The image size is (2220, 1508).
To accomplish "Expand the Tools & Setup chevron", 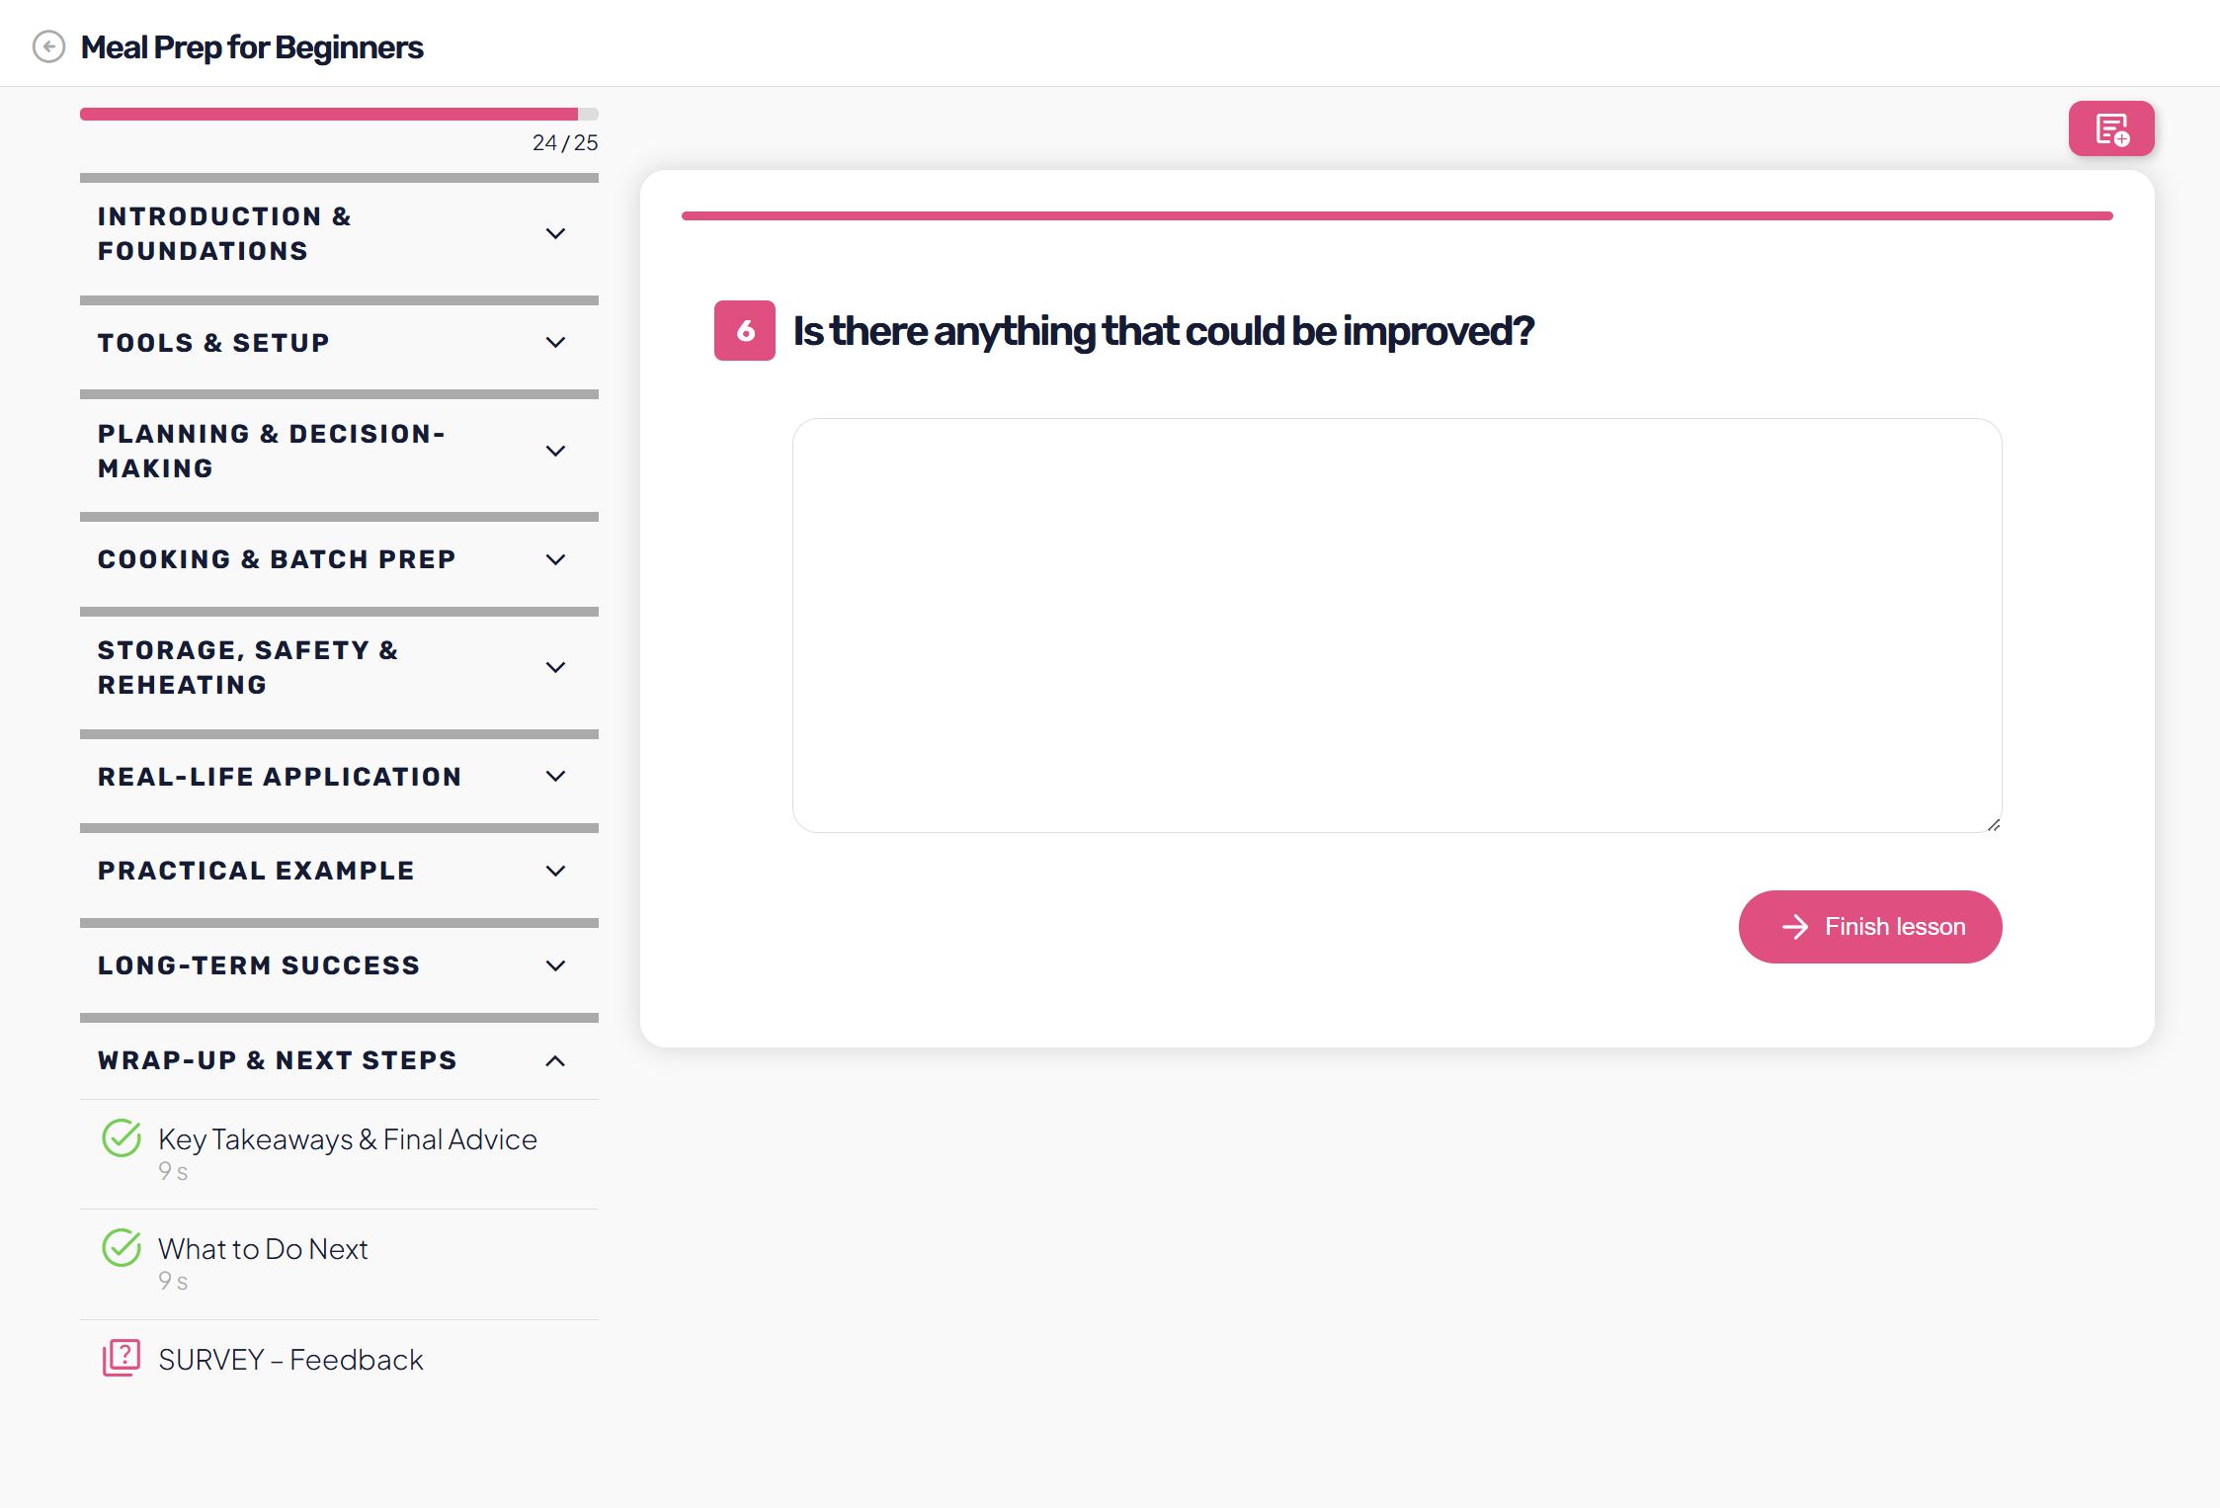I will [555, 343].
